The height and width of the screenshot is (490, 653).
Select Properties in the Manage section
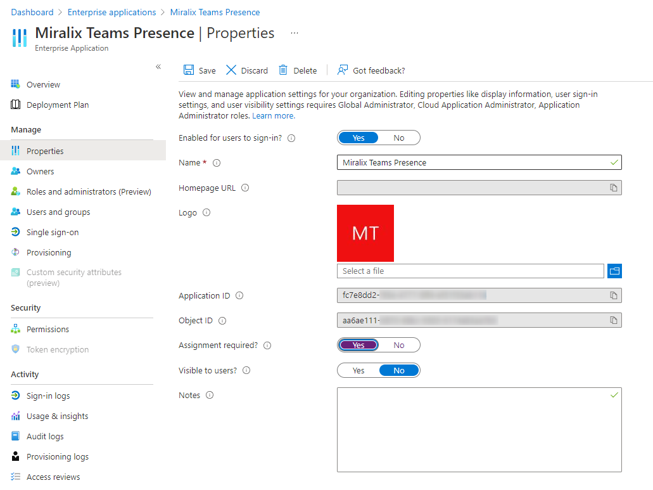point(83,151)
